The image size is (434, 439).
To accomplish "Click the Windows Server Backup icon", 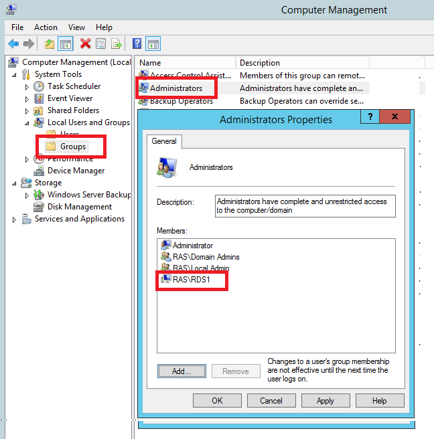I will (x=39, y=195).
